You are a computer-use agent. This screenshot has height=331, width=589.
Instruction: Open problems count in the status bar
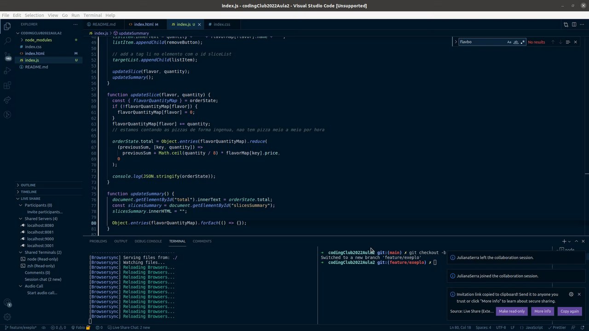click(58, 328)
